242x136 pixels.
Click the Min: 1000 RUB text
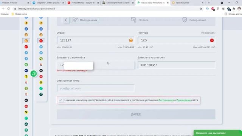click(64, 47)
